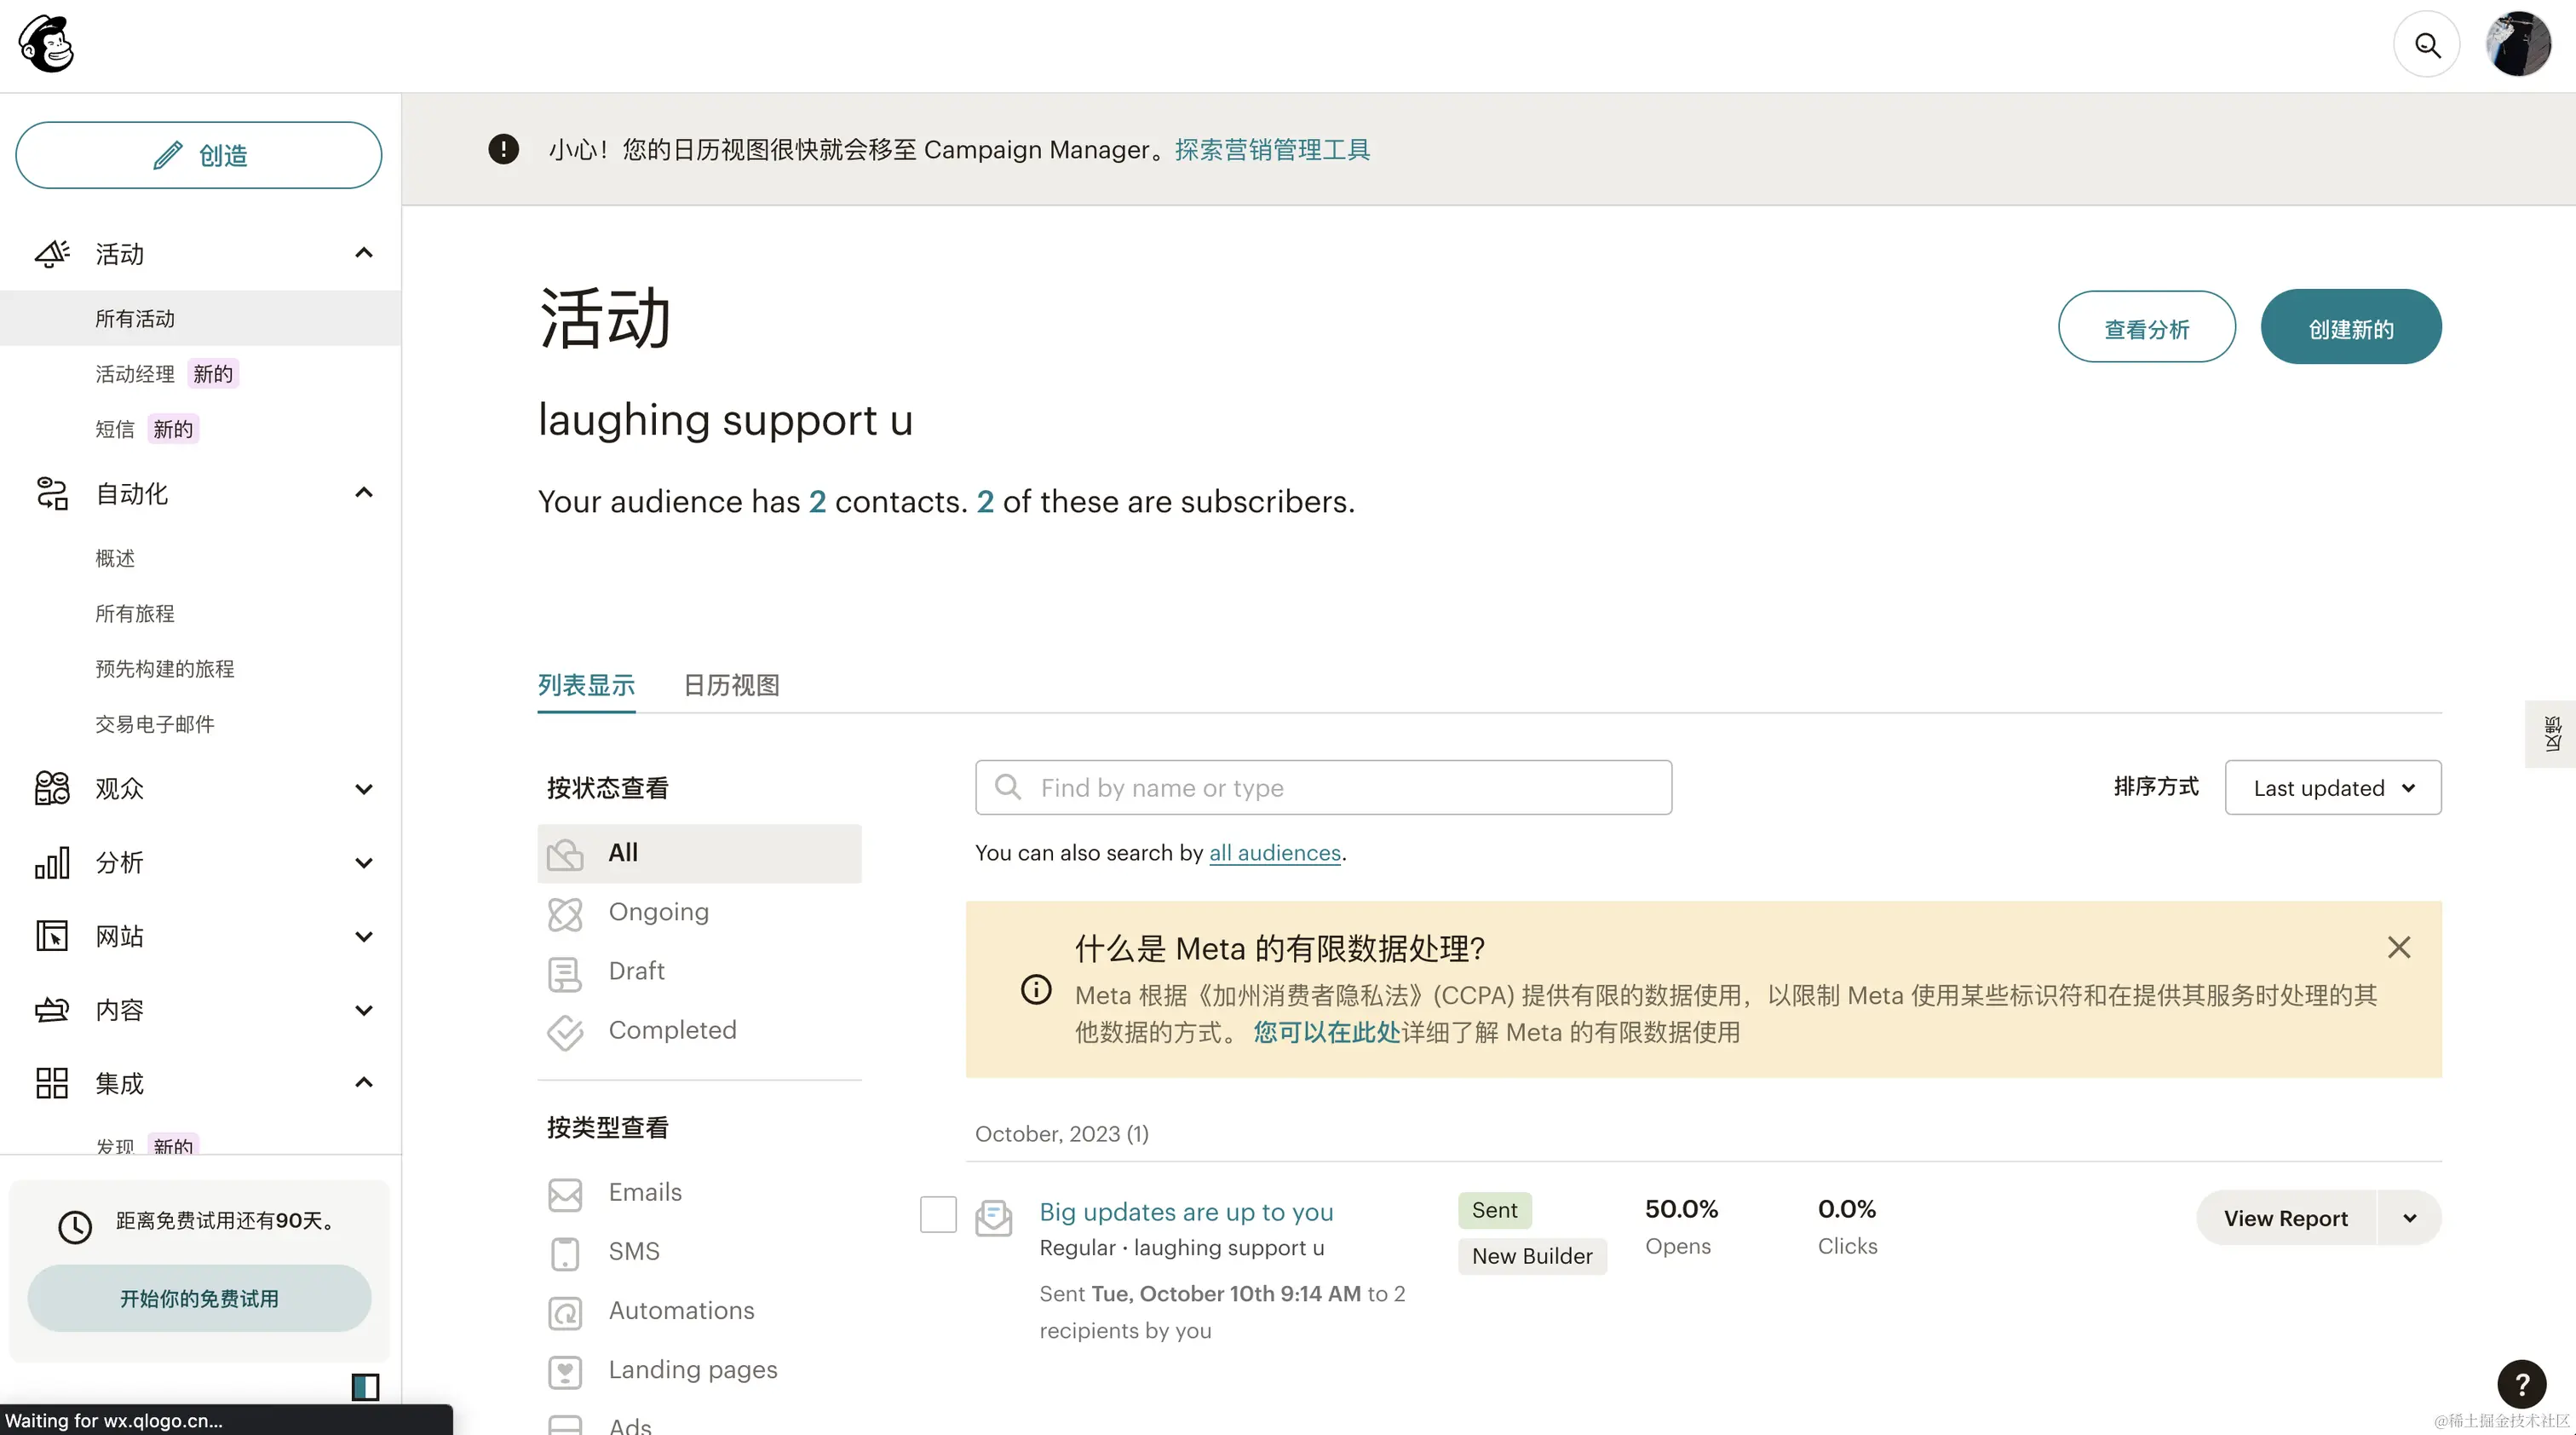The image size is (2576, 1435).
Task: Expand the View Report dropdown arrow
Action: [x=2409, y=1219]
